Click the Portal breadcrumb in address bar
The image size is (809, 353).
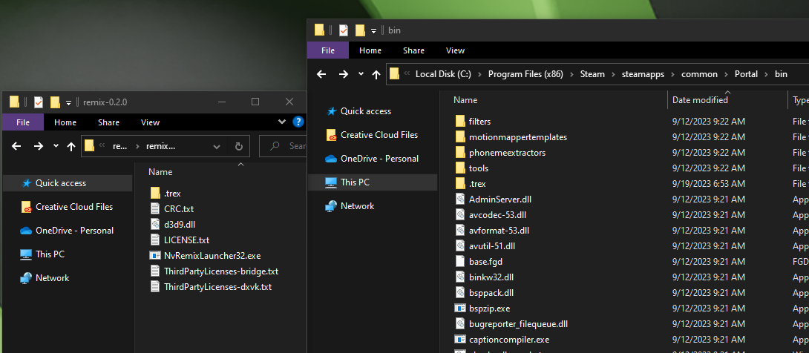(x=746, y=74)
